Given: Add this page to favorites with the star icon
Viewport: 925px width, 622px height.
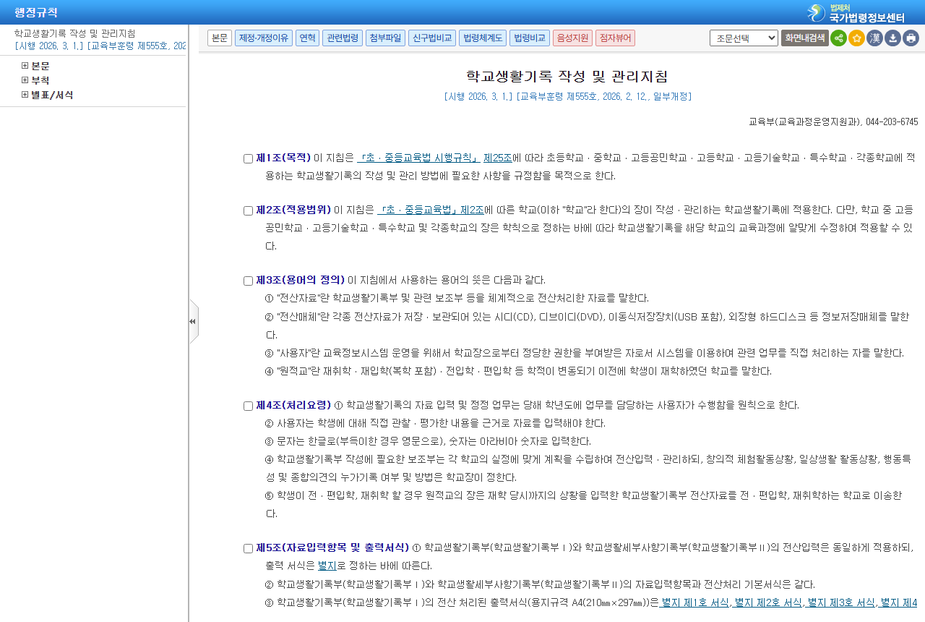Looking at the screenshot, I should tap(856, 38).
